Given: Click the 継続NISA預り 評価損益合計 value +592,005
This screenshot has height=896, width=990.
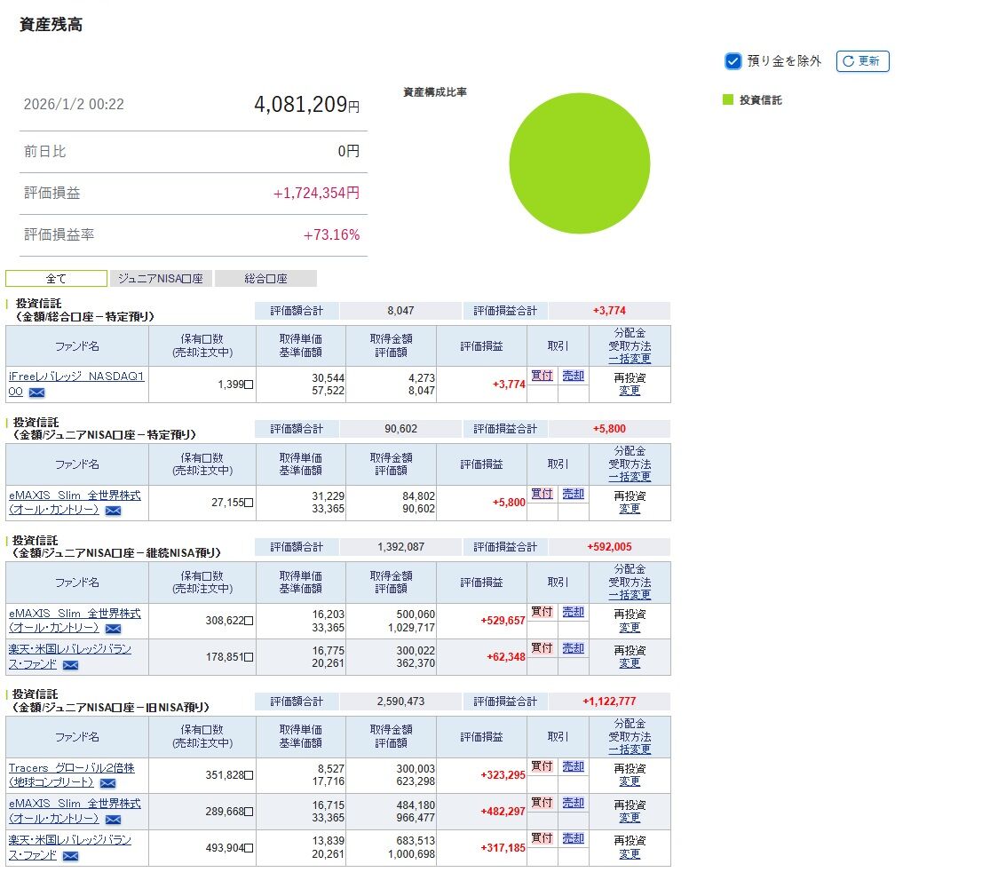Looking at the screenshot, I should click(x=609, y=547).
